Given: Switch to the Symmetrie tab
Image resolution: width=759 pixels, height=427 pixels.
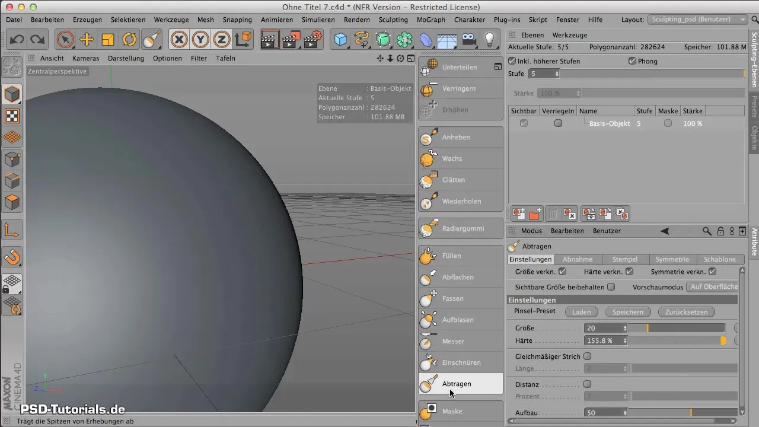Looking at the screenshot, I should 672,260.
